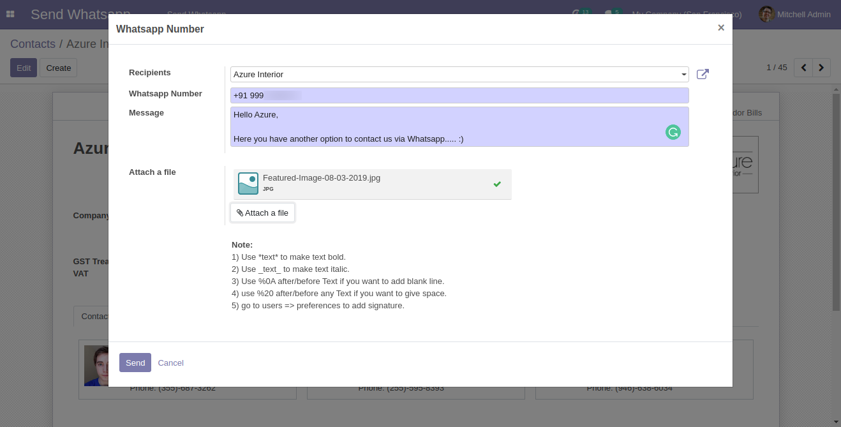Go to the previous record arrow

803,67
